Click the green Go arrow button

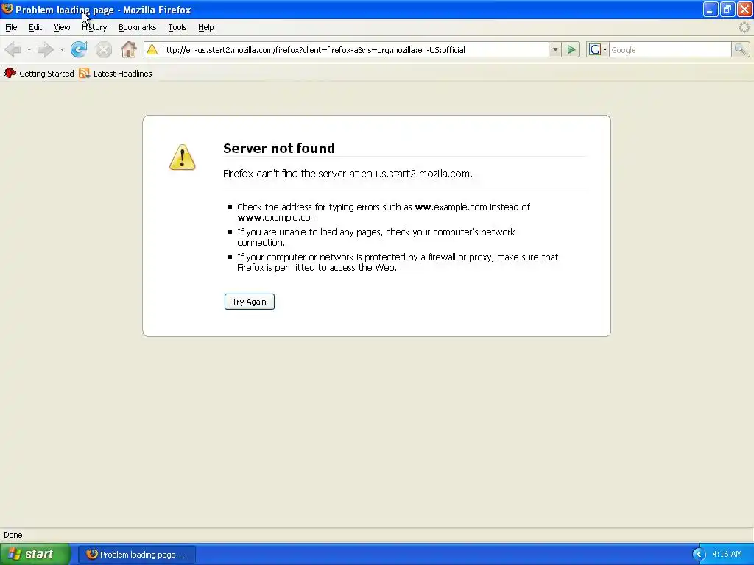pyautogui.click(x=571, y=49)
